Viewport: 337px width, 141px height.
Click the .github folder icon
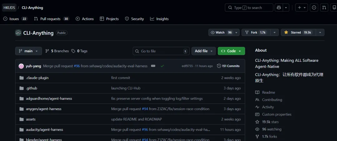click(22, 88)
